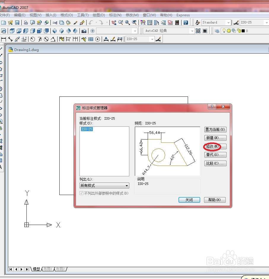The width and height of the screenshot is (269, 279).
Task: Open the ISO-25 dropdown on dimension toolbar
Action: (x=152, y=39)
